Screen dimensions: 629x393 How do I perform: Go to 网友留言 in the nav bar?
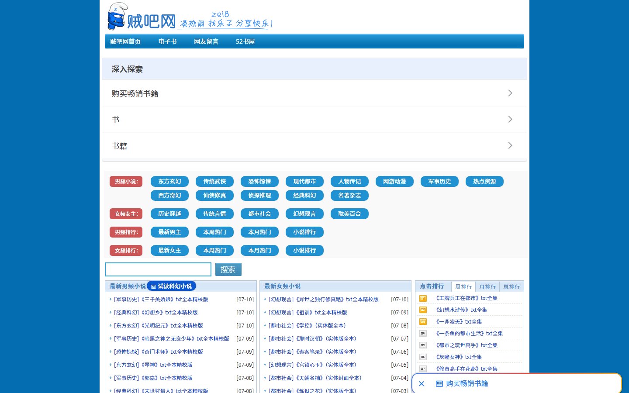206,41
